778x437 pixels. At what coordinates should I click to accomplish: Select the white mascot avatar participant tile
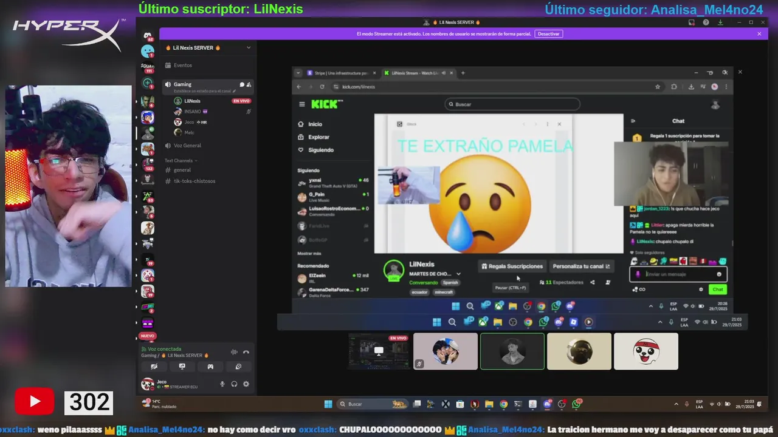pos(646,351)
